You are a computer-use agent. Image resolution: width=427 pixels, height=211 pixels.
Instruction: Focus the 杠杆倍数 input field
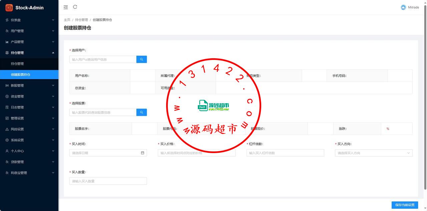point(285,153)
